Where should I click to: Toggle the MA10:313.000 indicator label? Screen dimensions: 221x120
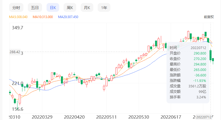(43, 17)
